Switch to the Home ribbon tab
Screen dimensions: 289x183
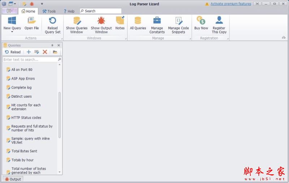pos(28,11)
